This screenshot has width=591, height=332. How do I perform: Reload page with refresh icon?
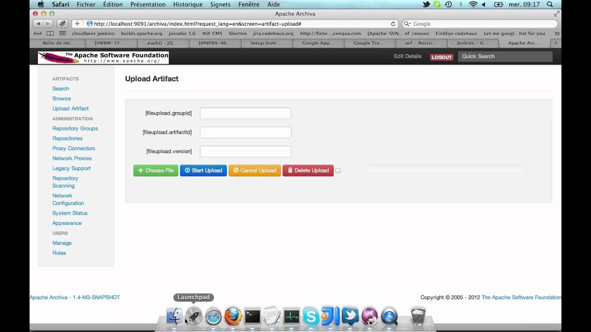393,24
